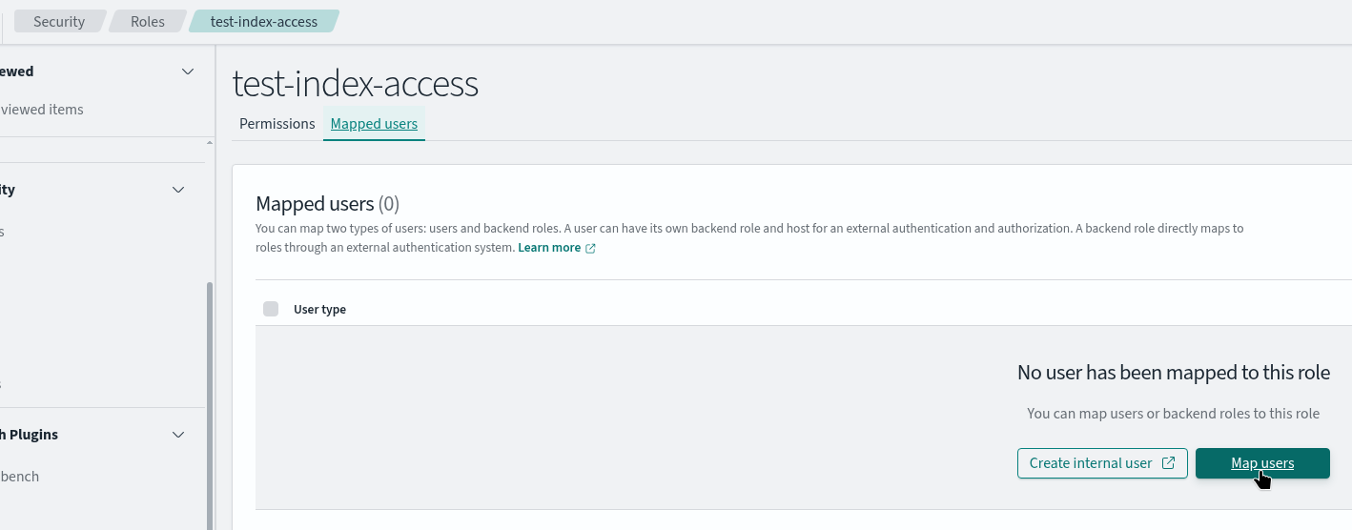The height and width of the screenshot is (530, 1352).
Task: Open the Workbench item in the sidebar
Action: pos(19,477)
